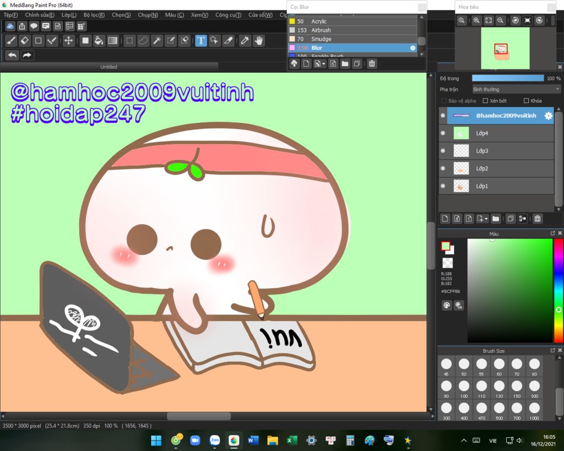Open the color palette icon in Màu panel
564x451 pixels.
(x=447, y=305)
